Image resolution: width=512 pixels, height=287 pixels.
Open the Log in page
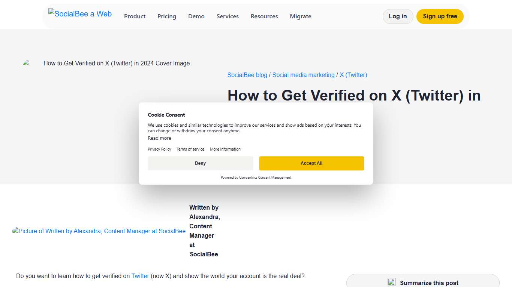[398, 16]
